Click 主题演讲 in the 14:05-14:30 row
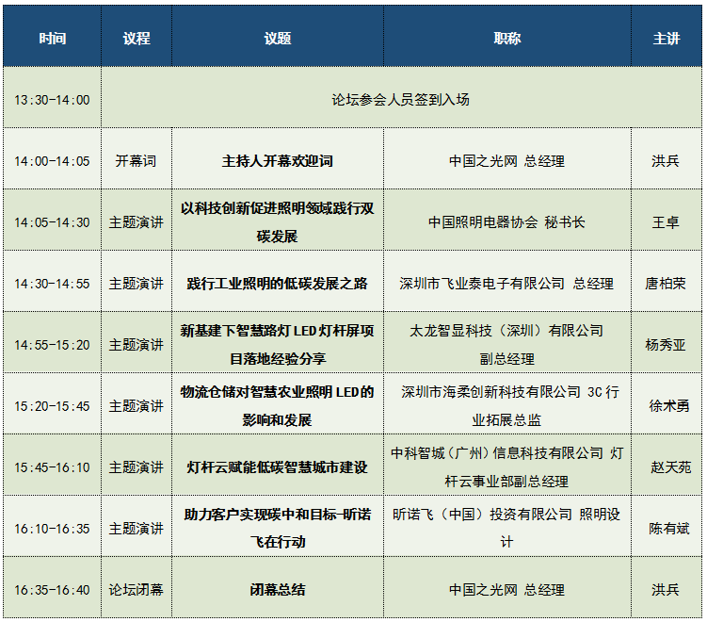Image resolution: width=707 pixels, height=622 pixels. tap(137, 222)
